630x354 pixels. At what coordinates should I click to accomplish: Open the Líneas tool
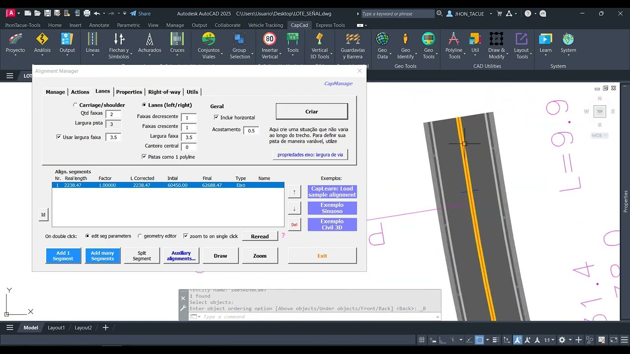[93, 43]
